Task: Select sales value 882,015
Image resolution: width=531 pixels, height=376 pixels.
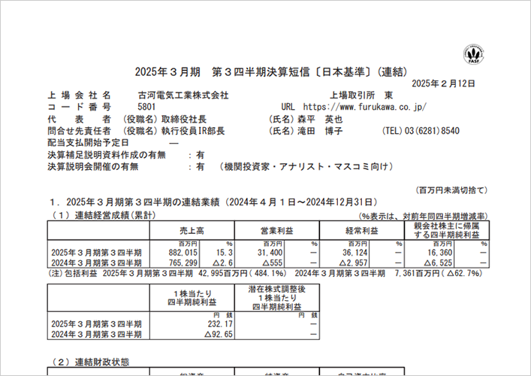Action: pos(183,253)
